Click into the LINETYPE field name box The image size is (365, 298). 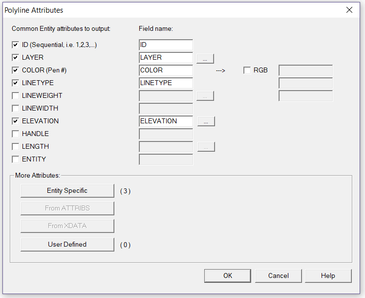(x=166, y=83)
